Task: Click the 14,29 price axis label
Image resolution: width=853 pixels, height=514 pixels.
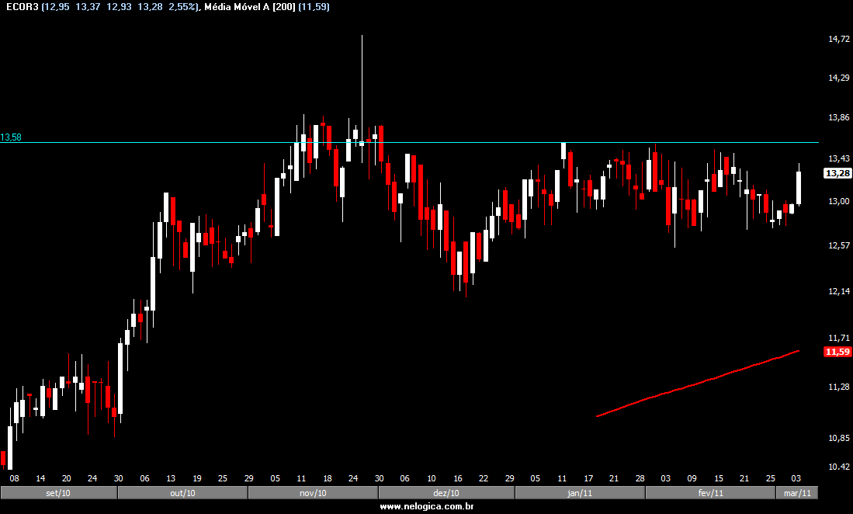Action: pyautogui.click(x=839, y=78)
